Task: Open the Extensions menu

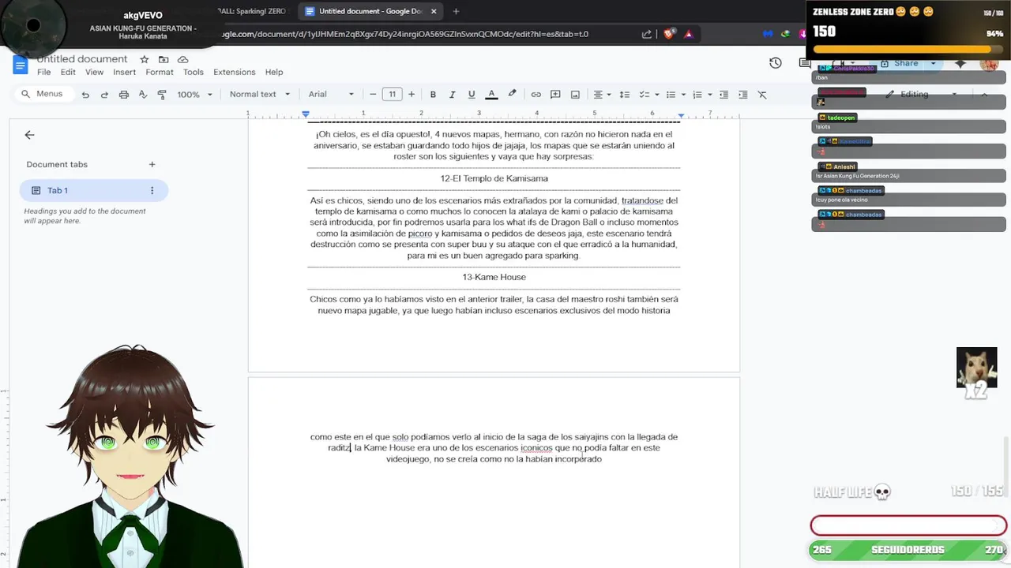Action: click(x=235, y=72)
